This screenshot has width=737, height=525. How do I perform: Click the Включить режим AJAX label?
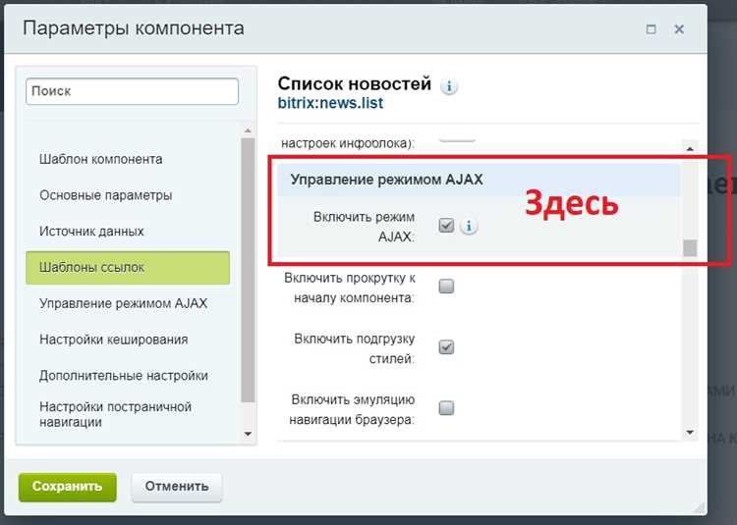tap(364, 227)
